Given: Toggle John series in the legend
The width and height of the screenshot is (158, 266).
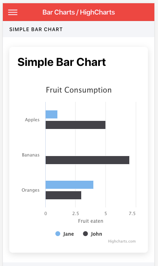Looking at the screenshot, I should click(93, 234).
